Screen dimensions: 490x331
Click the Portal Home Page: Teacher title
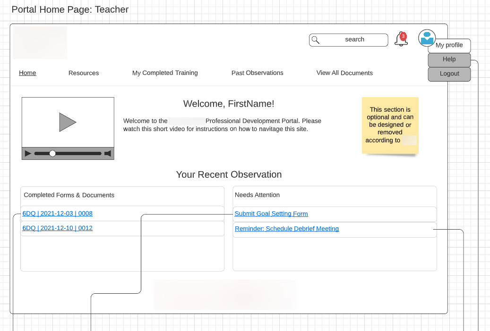click(70, 10)
